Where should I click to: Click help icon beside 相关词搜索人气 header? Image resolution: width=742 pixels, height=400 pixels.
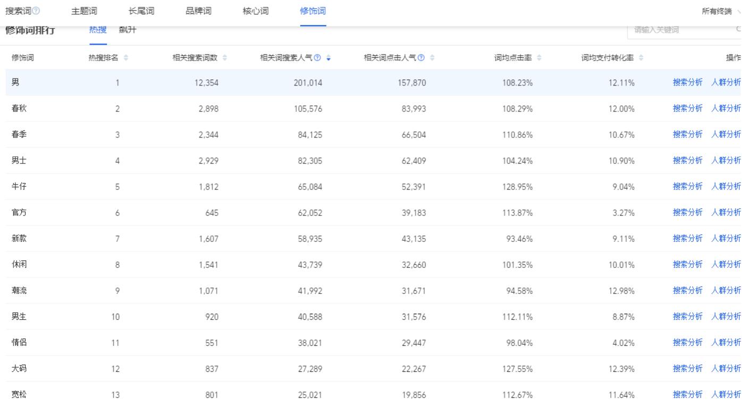pyautogui.click(x=317, y=58)
